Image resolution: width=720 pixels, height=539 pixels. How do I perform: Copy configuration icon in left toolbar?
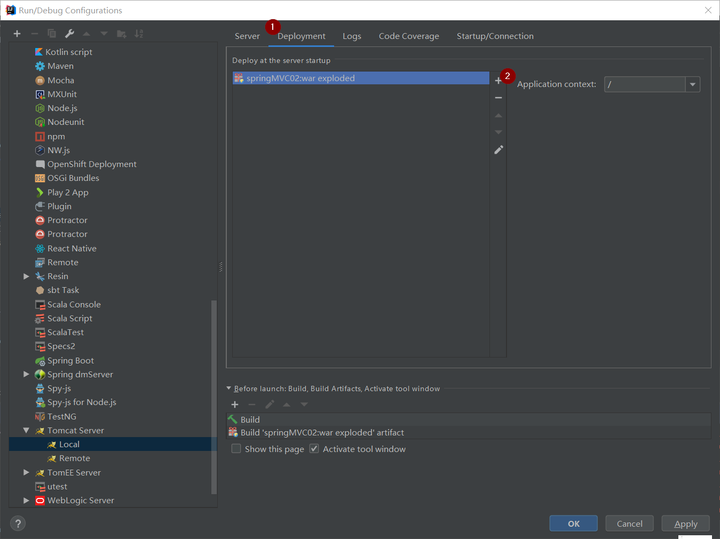[52, 34]
